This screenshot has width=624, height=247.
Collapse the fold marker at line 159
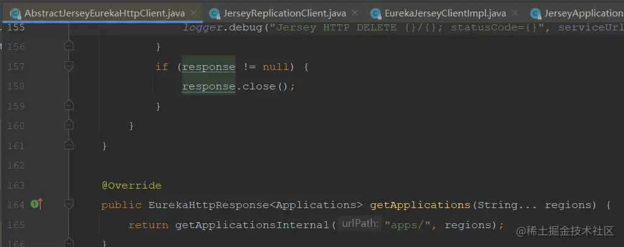click(x=69, y=105)
